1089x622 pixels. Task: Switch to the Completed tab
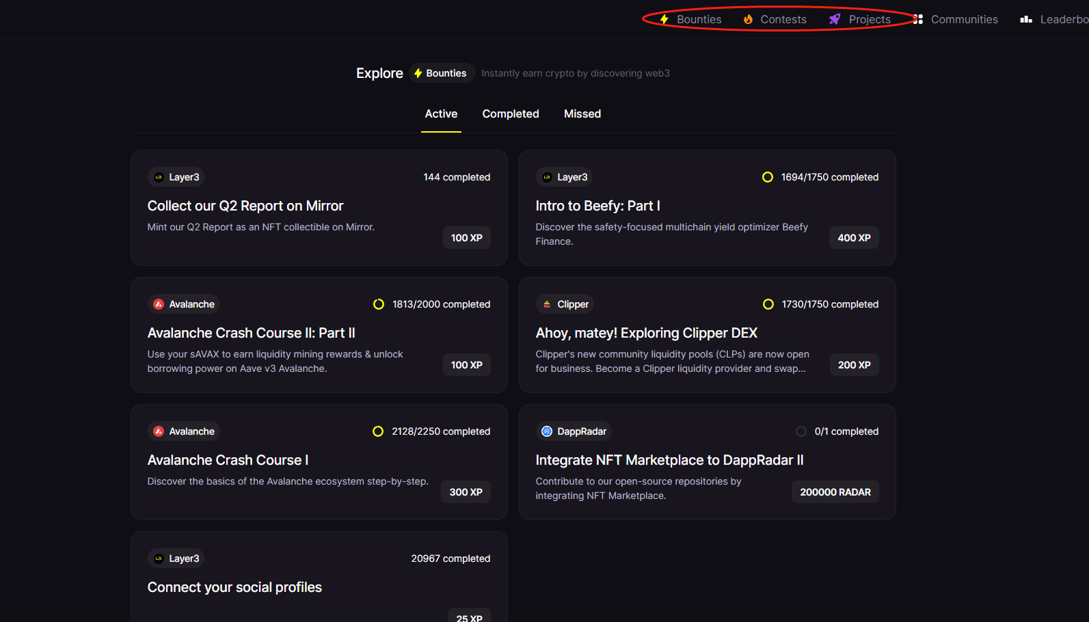(x=511, y=114)
